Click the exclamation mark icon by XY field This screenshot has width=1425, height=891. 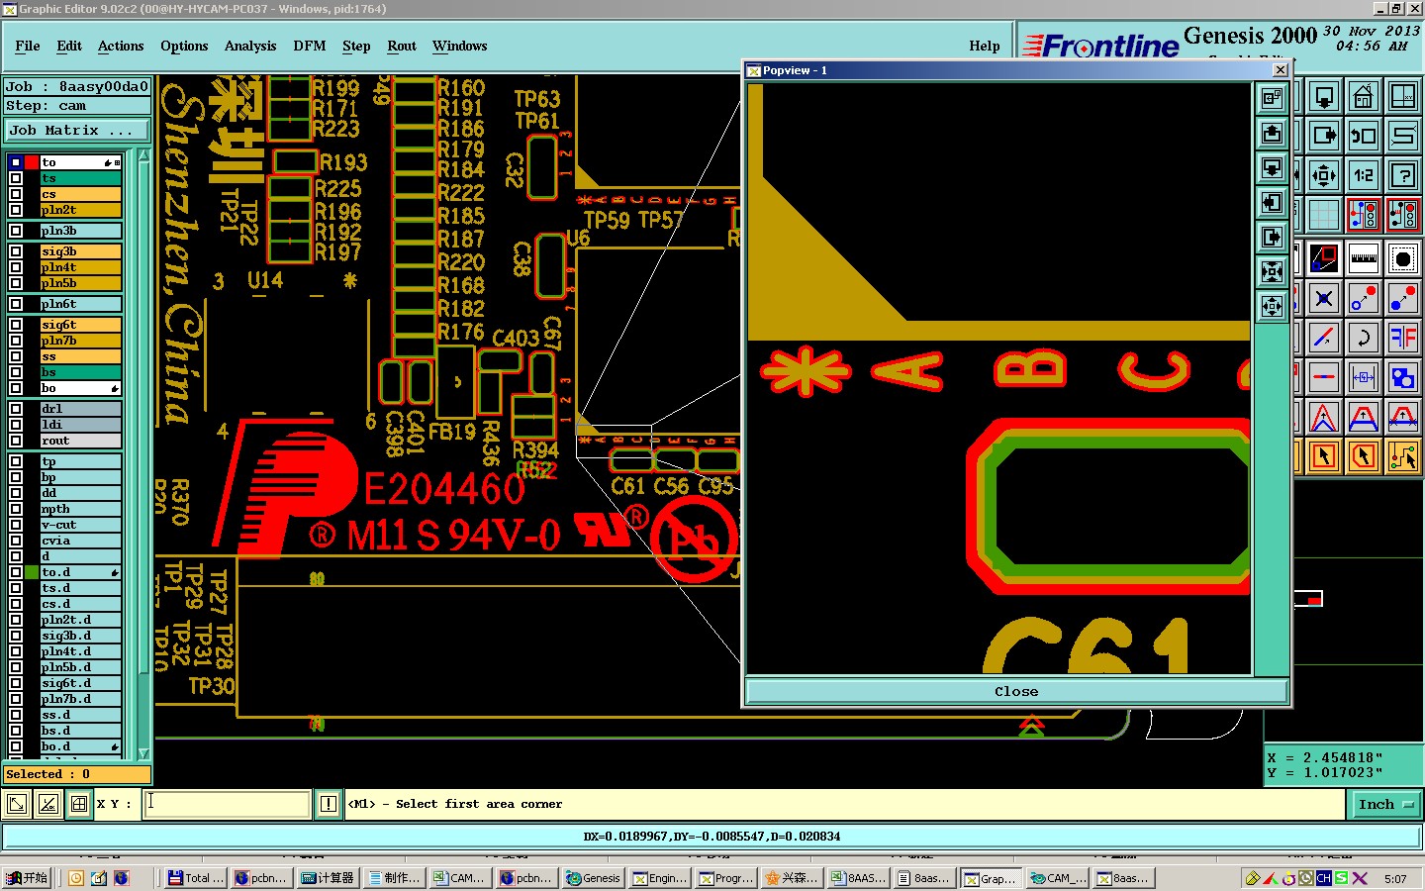pos(329,804)
